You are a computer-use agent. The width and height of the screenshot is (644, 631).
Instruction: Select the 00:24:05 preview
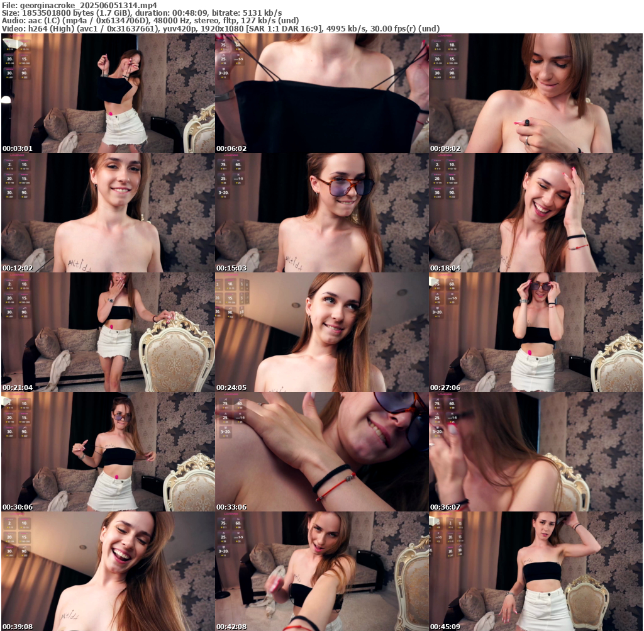coord(321,332)
